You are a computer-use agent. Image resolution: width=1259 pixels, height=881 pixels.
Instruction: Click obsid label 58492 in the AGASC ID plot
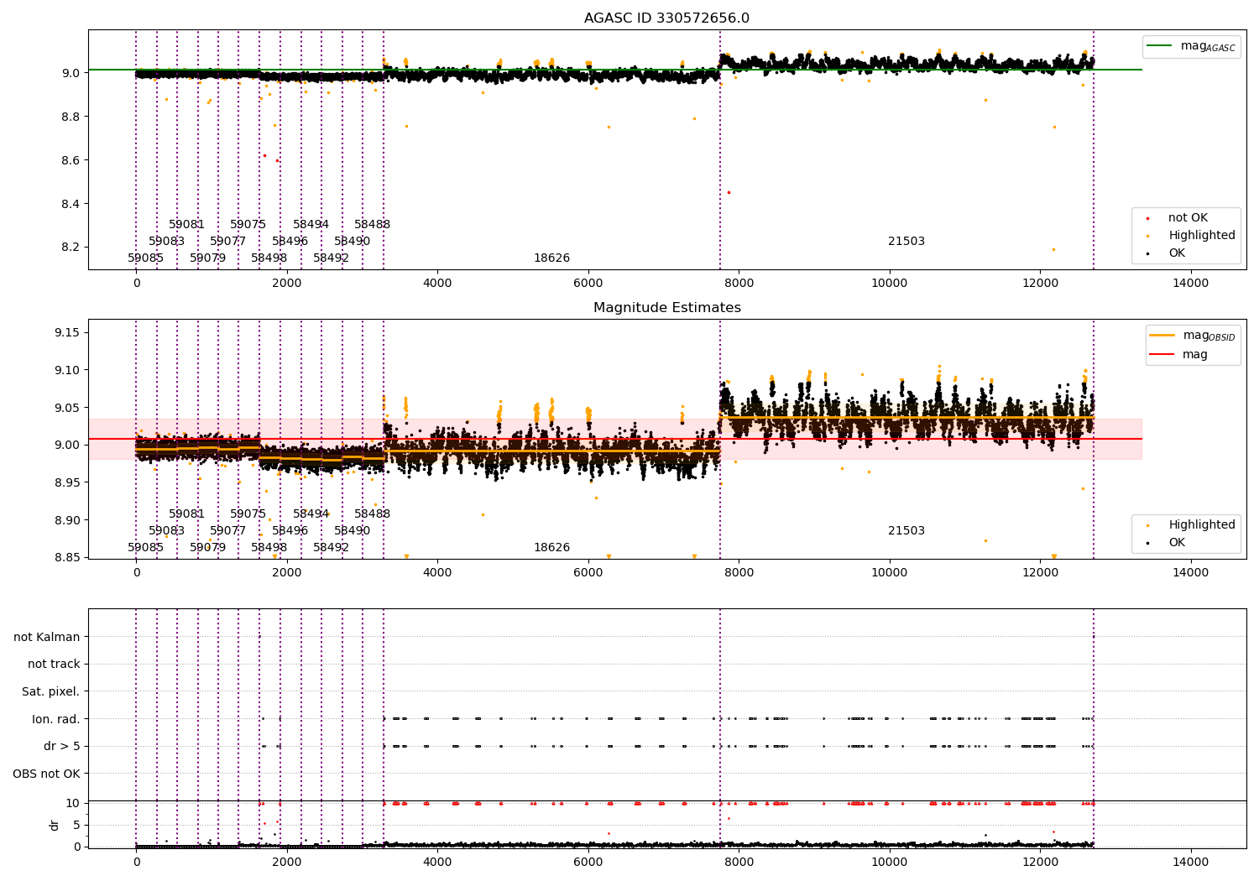point(332,258)
